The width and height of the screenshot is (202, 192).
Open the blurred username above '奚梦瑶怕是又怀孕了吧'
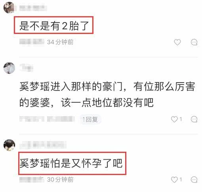point(43,145)
